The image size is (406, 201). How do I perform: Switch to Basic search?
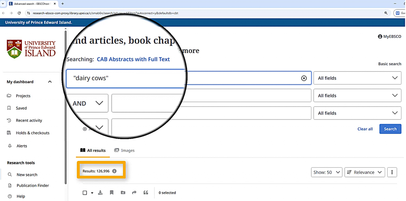tap(389, 64)
